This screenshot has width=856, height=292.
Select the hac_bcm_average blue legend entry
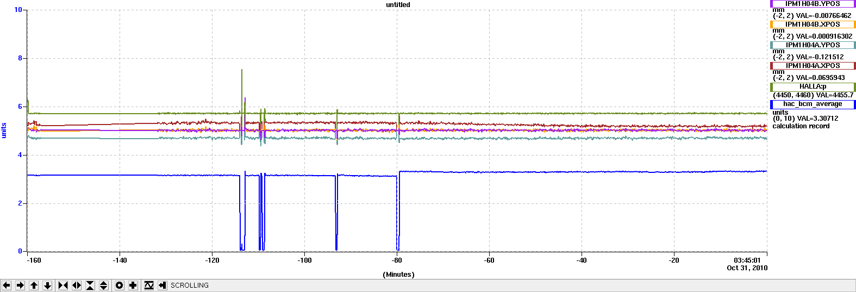(813, 104)
